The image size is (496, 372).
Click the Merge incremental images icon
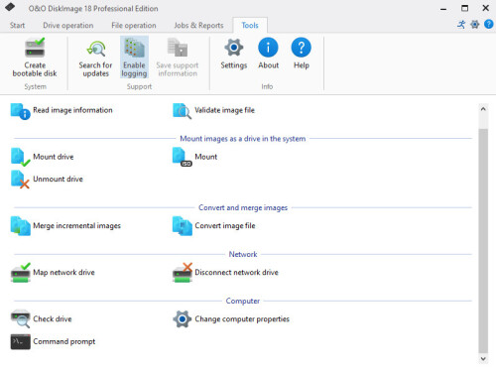(21, 226)
